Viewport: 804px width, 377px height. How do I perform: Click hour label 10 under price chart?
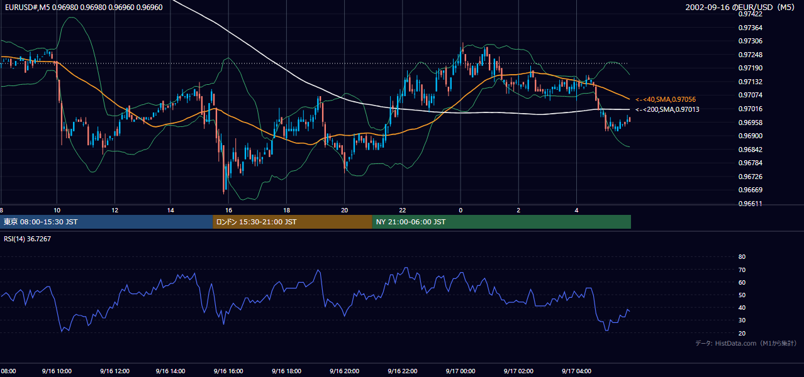tap(57, 210)
